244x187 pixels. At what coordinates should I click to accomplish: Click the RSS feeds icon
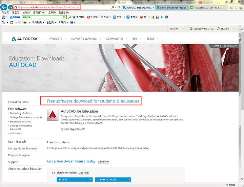tap(12, 23)
